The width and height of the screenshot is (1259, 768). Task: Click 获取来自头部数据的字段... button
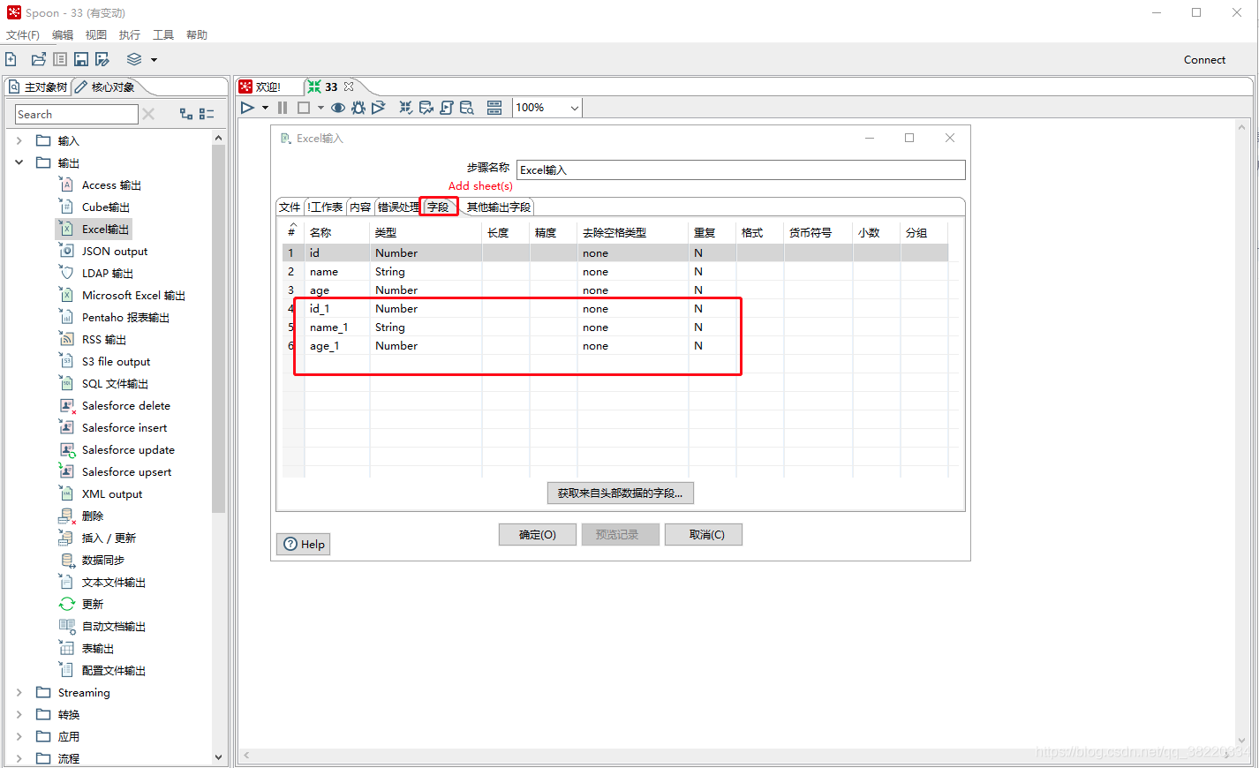[621, 493]
